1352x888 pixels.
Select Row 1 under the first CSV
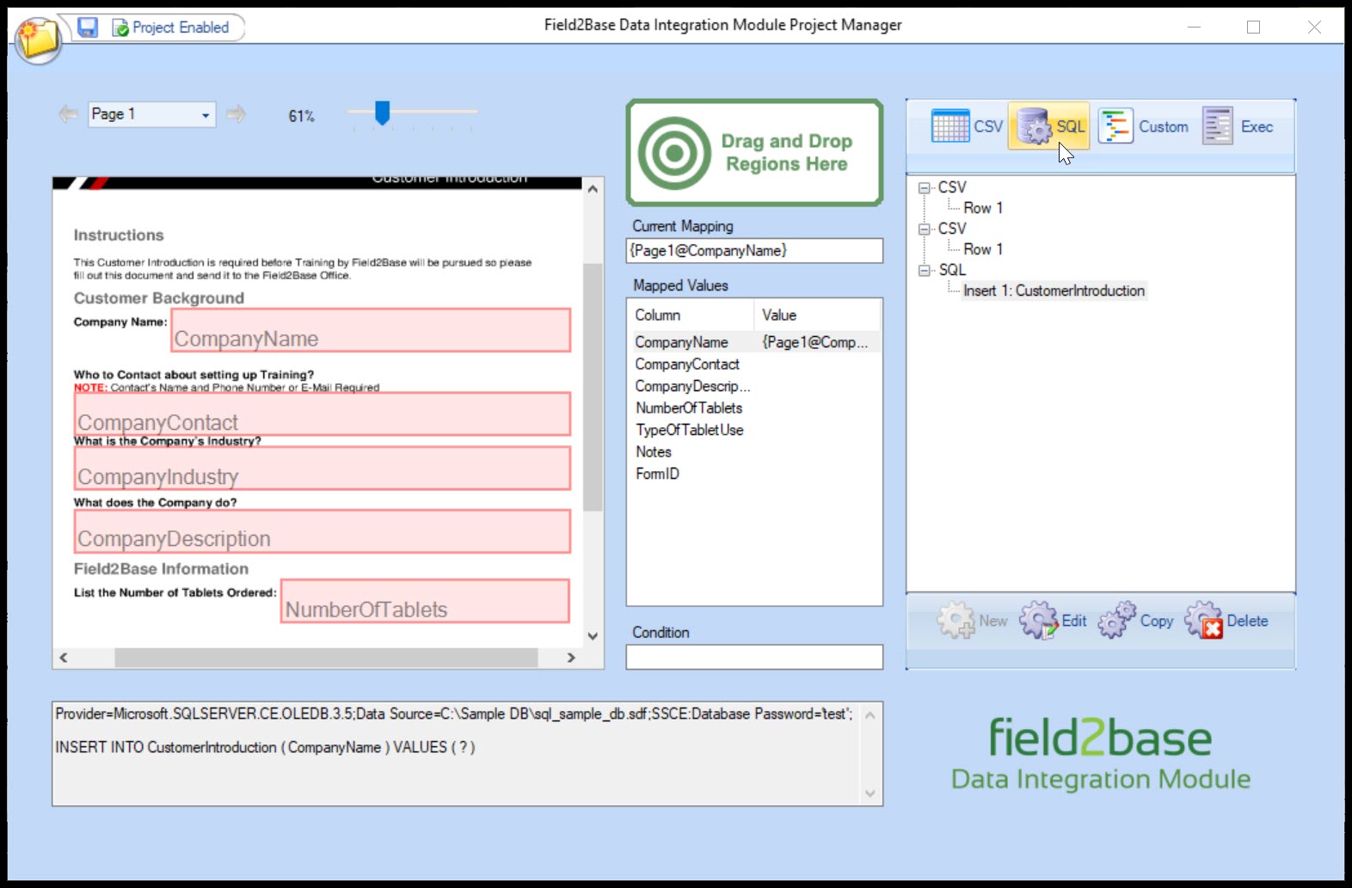pos(983,208)
